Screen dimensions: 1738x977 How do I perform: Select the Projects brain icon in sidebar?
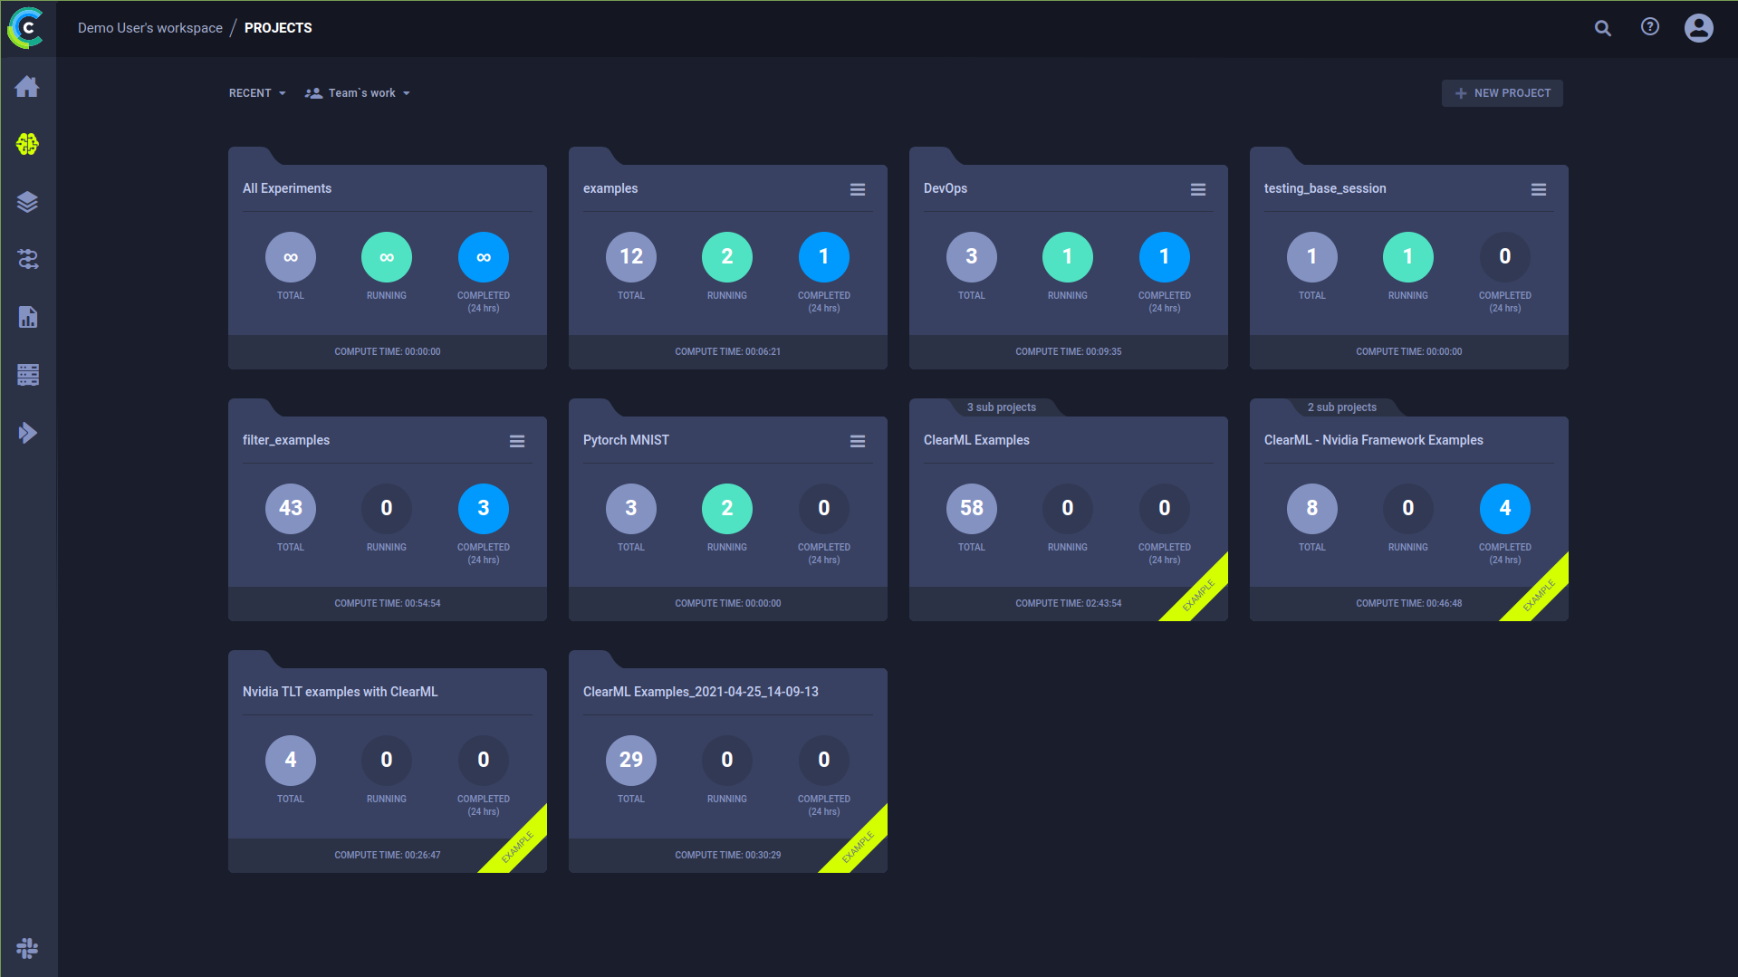tap(27, 144)
